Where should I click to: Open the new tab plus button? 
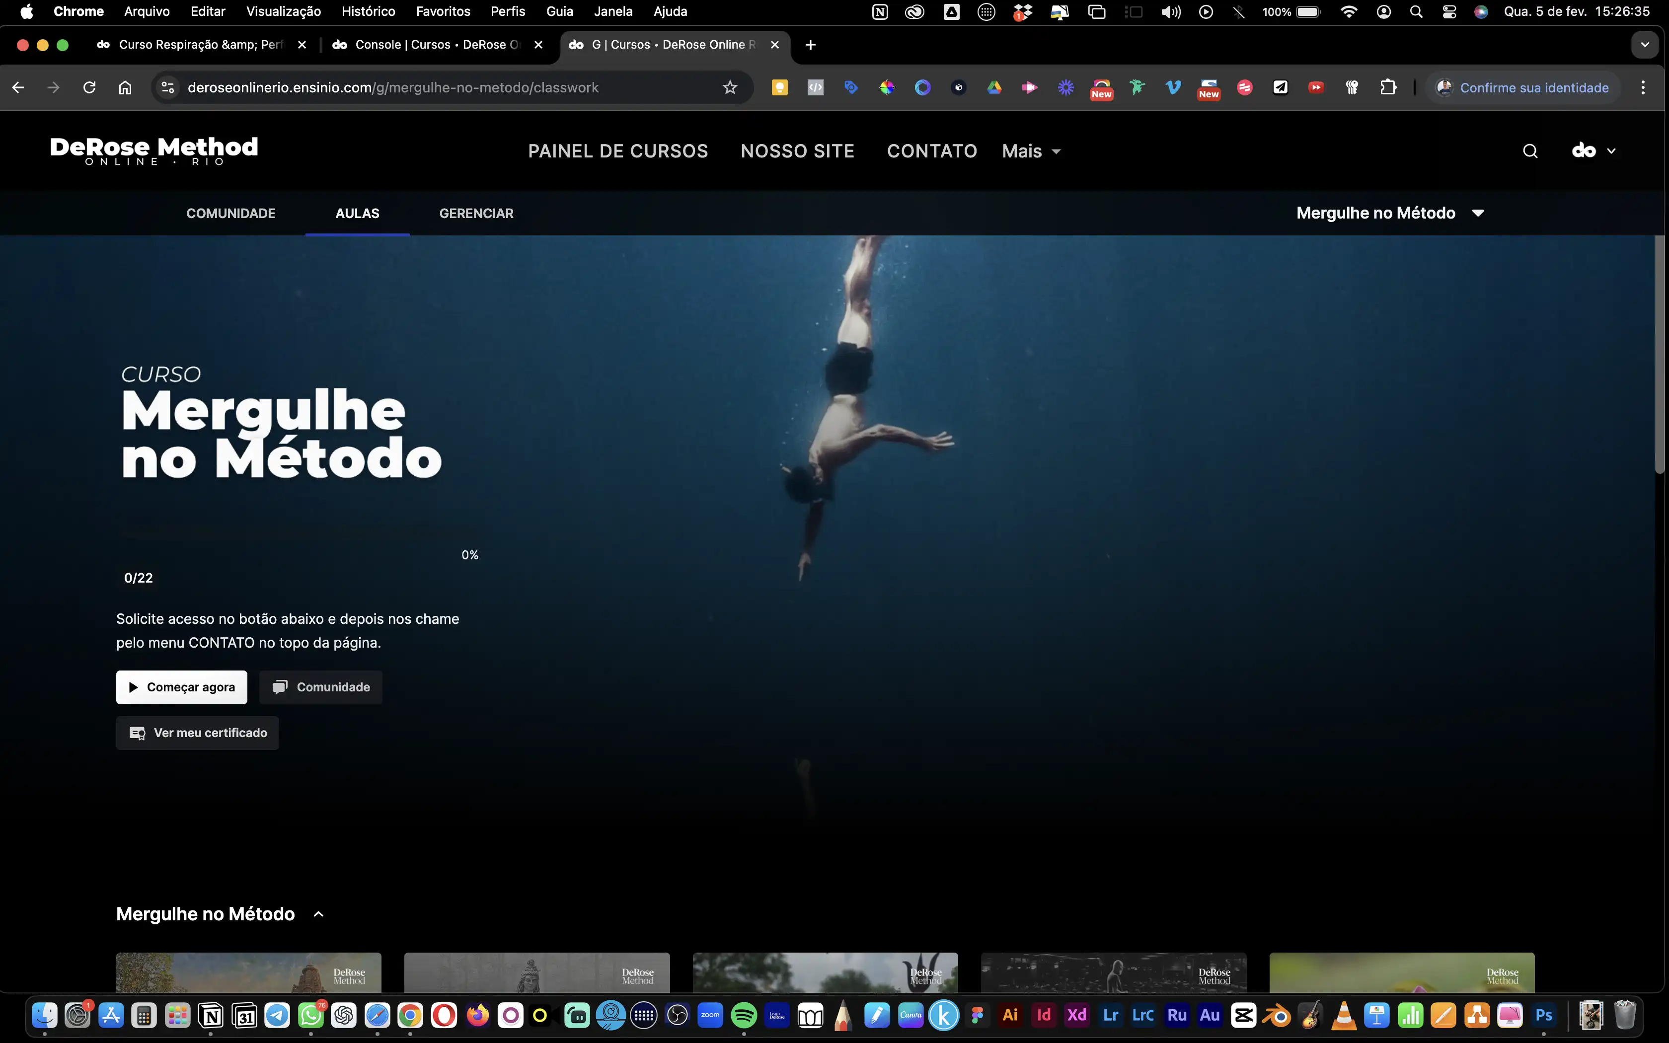point(810,45)
